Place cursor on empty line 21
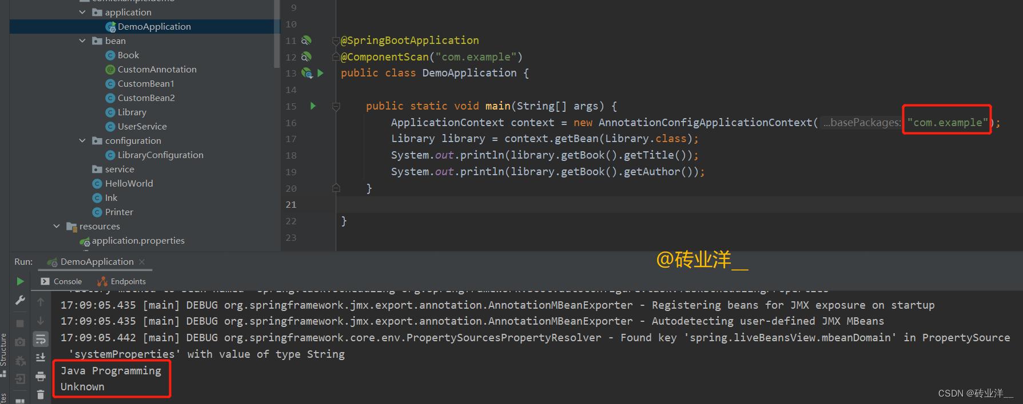 [679, 205]
